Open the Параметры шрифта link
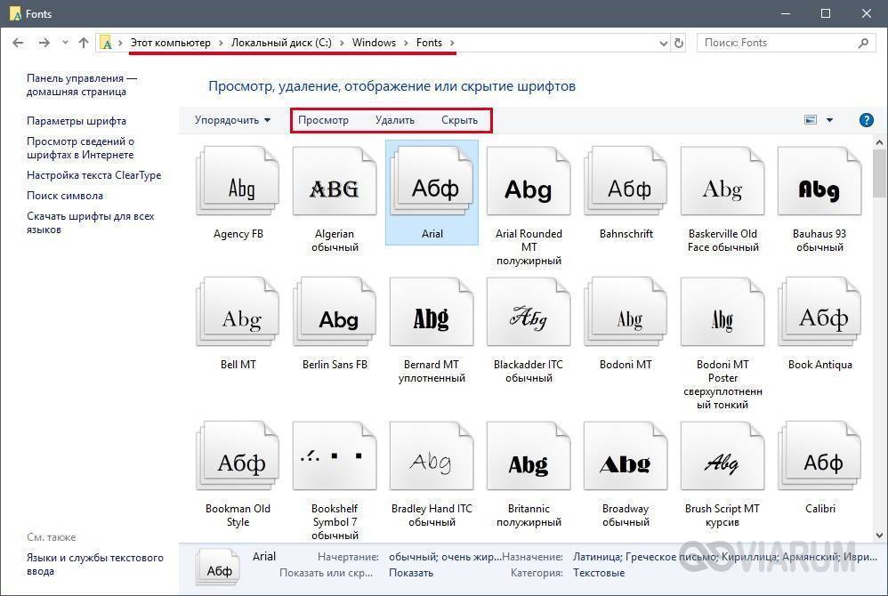888x596 pixels. [x=77, y=121]
